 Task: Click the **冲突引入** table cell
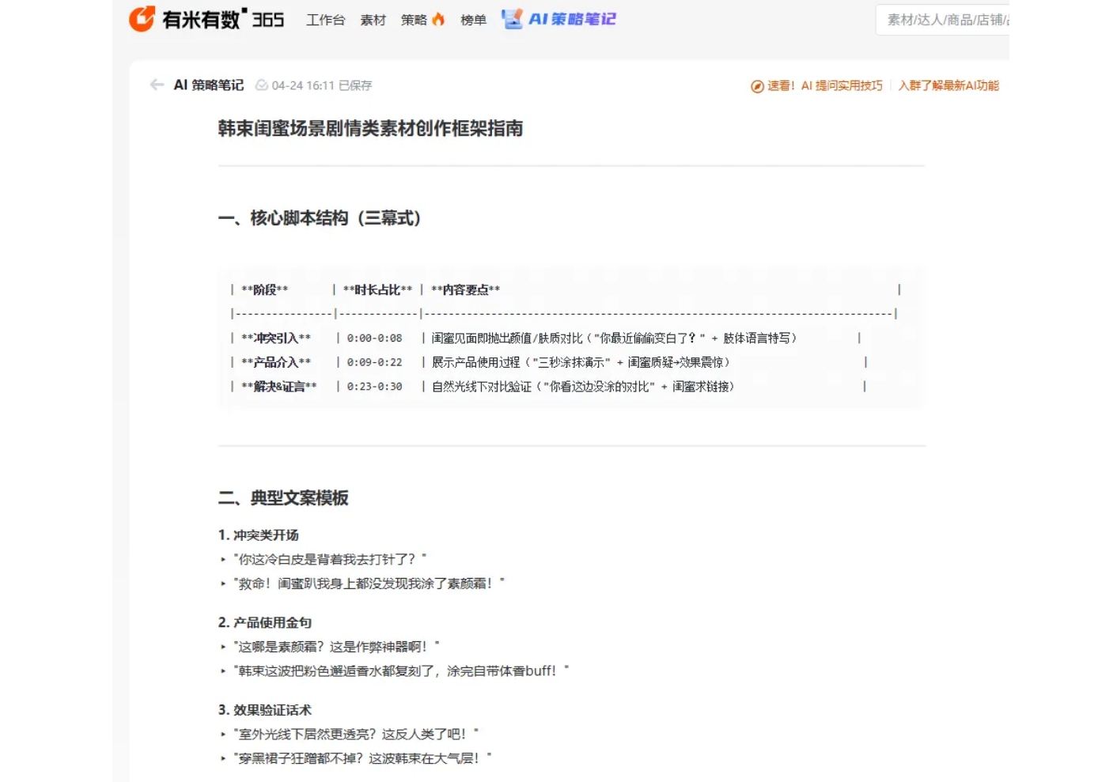(x=275, y=338)
